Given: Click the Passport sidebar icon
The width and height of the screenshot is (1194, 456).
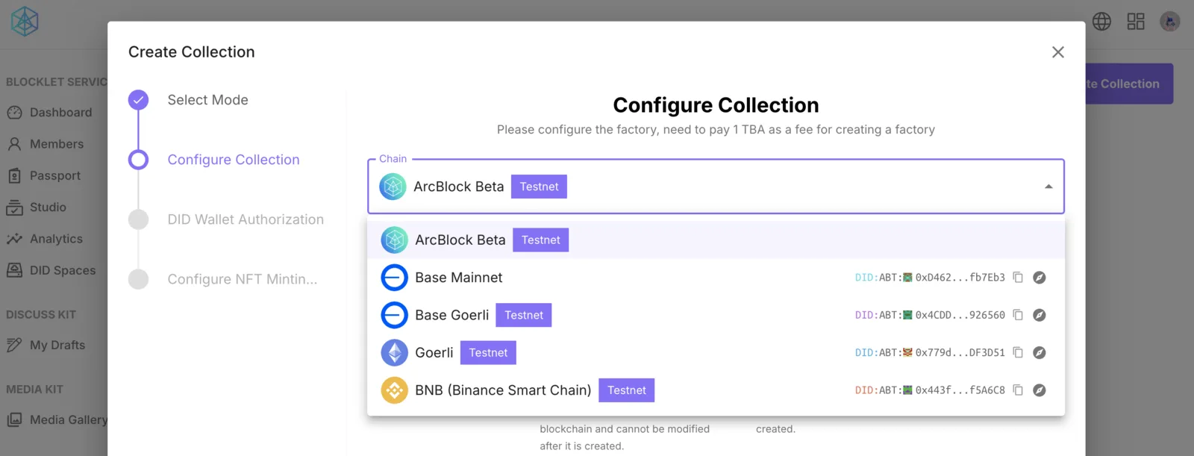Looking at the screenshot, I should tap(14, 176).
